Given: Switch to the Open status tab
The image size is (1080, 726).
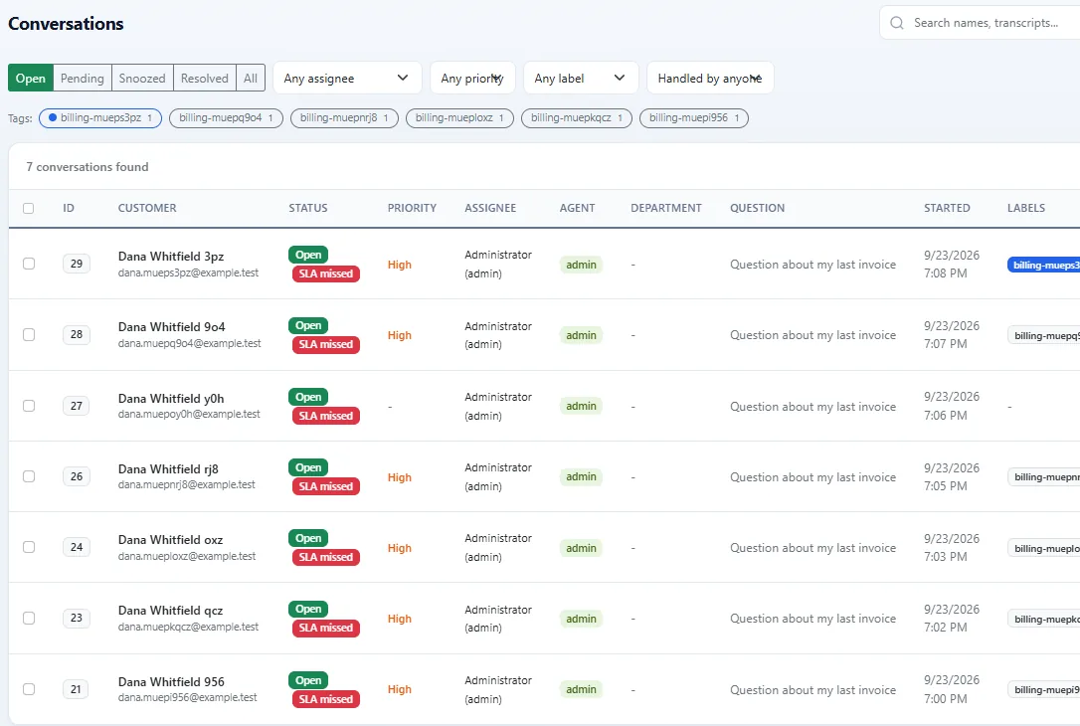Looking at the screenshot, I should coord(30,78).
